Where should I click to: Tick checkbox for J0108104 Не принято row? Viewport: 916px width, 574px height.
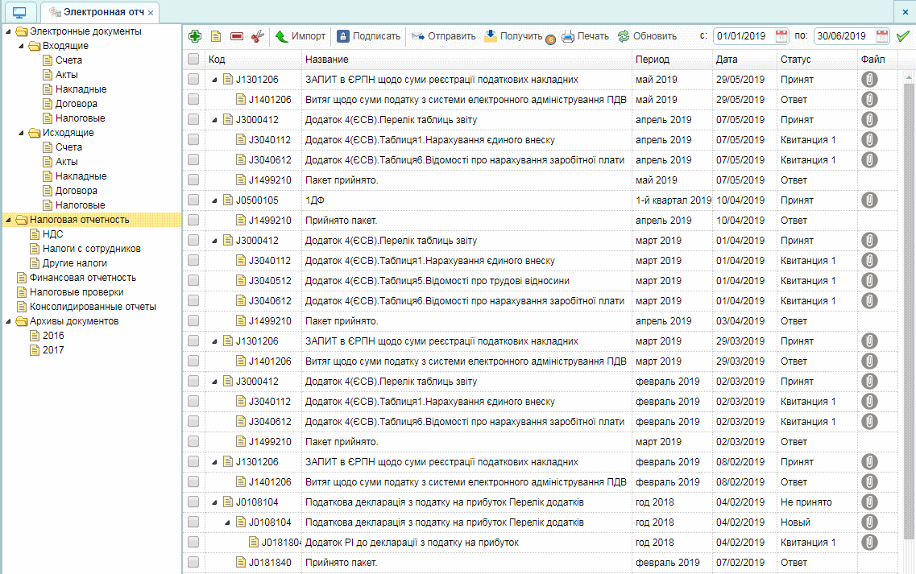[193, 502]
